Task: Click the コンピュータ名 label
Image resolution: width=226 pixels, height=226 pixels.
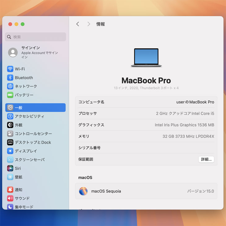Action: pyautogui.click(x=91, y=102)
